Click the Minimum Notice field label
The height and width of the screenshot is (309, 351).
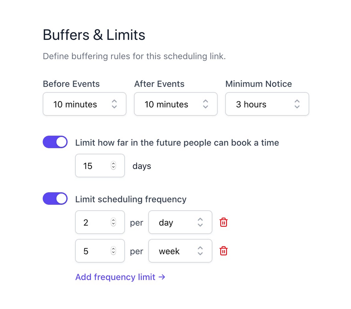(x=258, y=84)
